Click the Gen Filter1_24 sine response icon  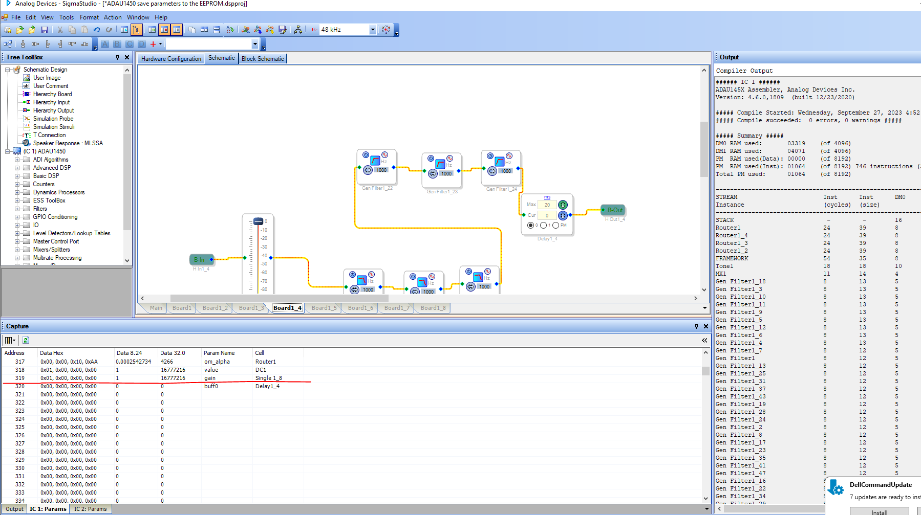(509, 155)
